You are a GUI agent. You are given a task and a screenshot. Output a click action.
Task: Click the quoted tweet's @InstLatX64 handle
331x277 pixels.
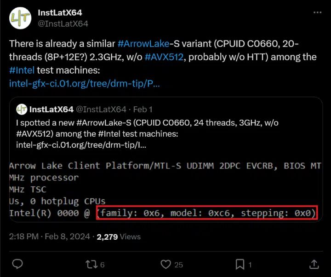(101, 109)
